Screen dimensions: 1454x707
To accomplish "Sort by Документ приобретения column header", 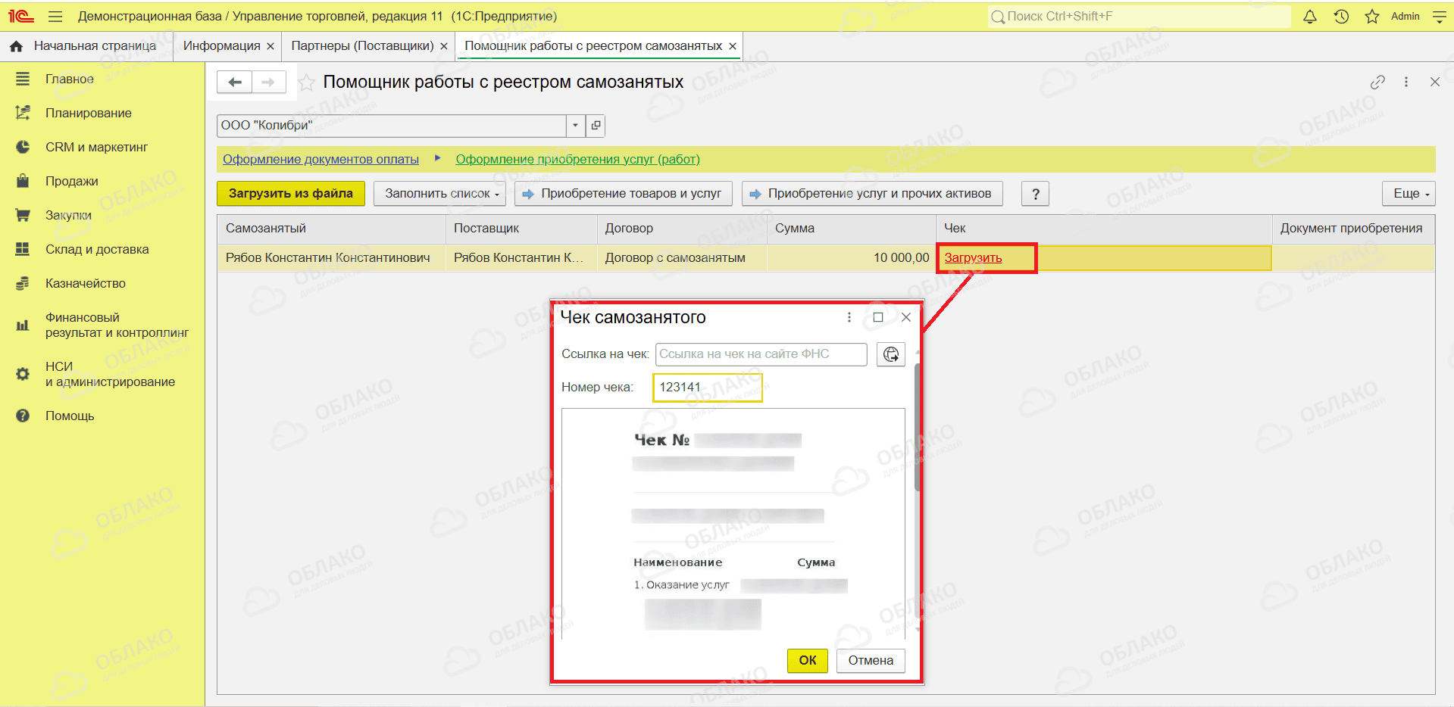I will (1354, 229).
